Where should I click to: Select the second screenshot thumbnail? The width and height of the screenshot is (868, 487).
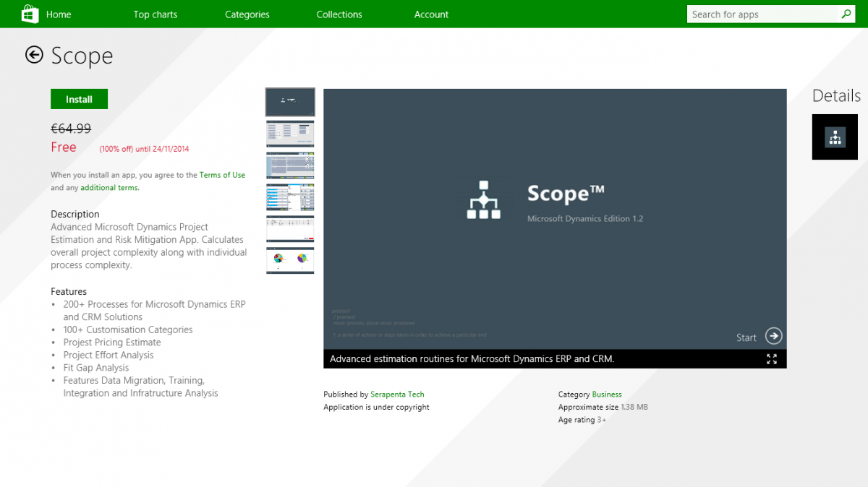pyautogui.click(x=290, y=133)
